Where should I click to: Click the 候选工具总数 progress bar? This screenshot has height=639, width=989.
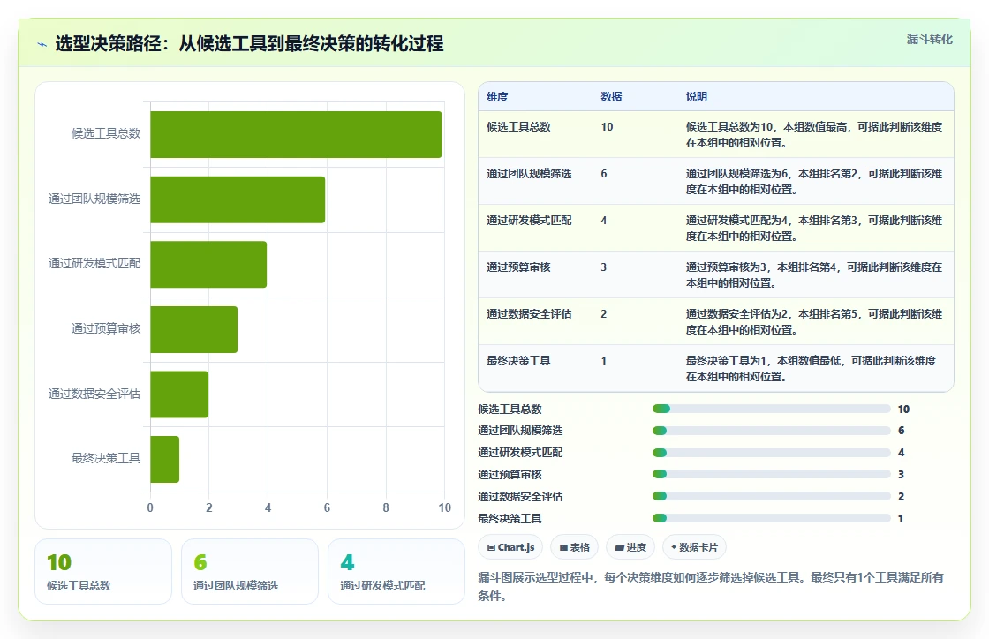pyautogui.click(x=772, y=409)
